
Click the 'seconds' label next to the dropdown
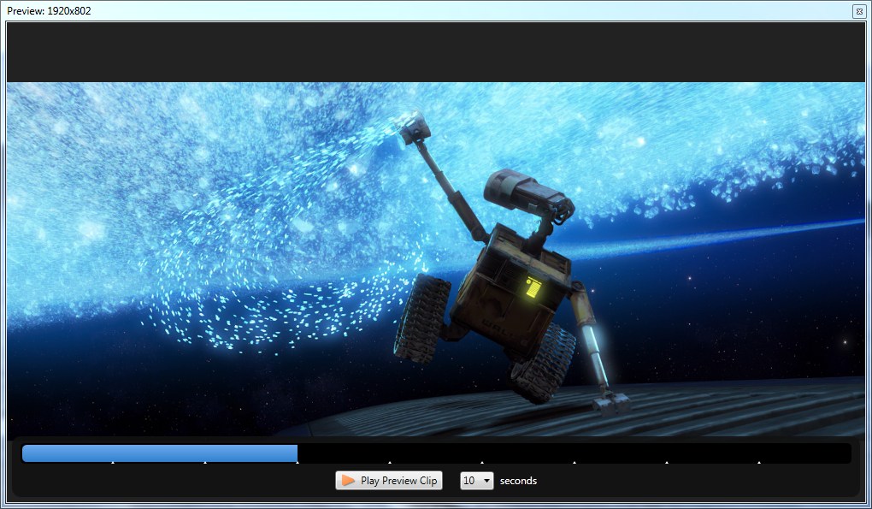coord(518,481)
